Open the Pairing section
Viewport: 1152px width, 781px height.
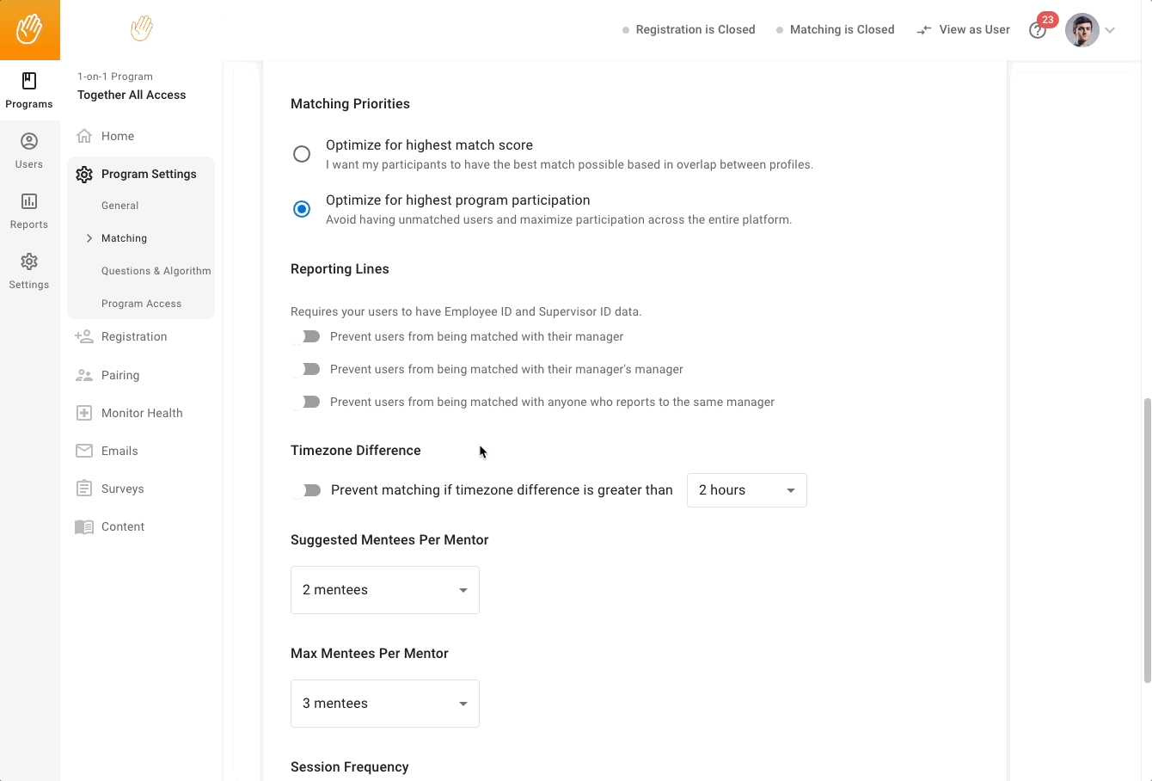click(x=120, y=374)
